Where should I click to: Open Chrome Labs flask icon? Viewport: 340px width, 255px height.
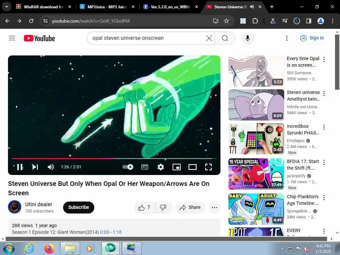[273, 21]
